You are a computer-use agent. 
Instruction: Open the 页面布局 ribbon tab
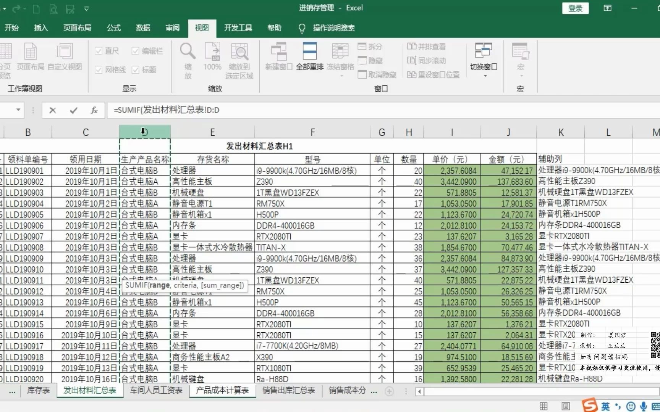click(x=77, y=28)
